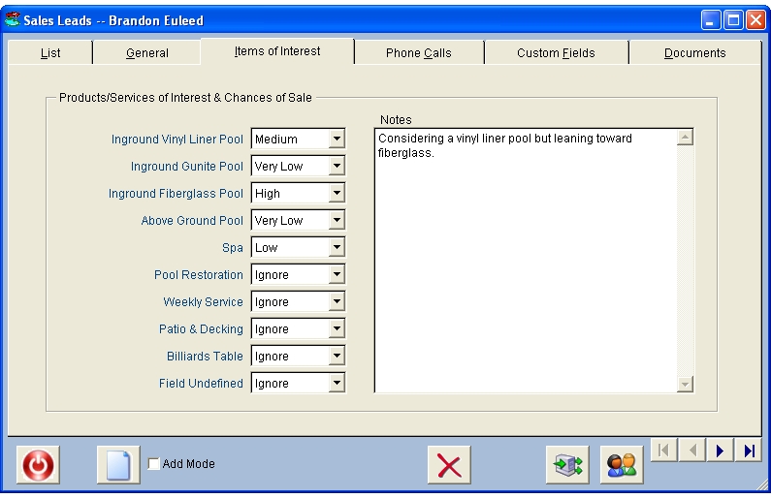Go to previous record arrow
The width and height of the screenshot is (771, 498).
click(x=692, y=451)
